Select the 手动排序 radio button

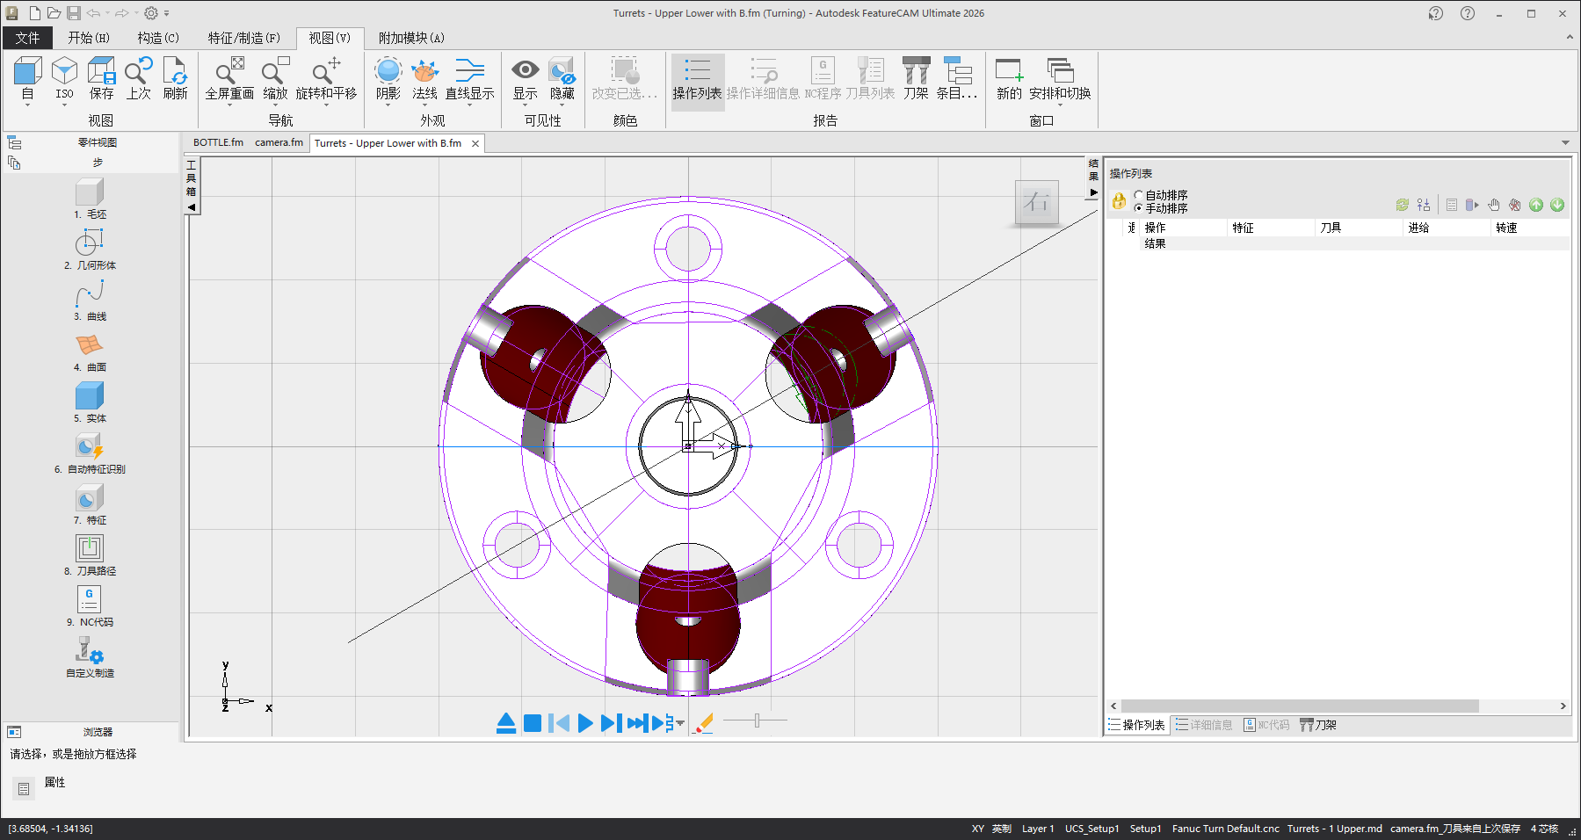[1139, 208]
